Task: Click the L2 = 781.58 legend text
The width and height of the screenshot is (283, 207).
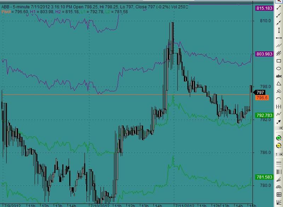Action: [116, 12]
